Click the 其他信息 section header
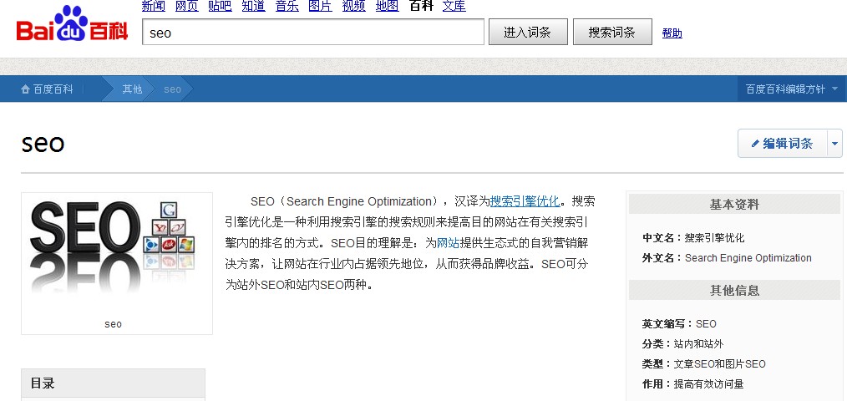Image resolution: width=847 pixels, height=401 pixels. click(734, 290)
